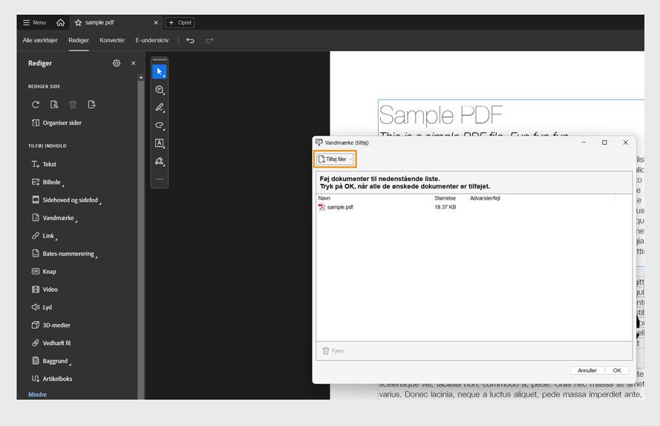Image resolution: width=660 pixels, height=426 pixels.
Task: Sort by Advarsler/fejl column header
Action: [x=485, y=198]
